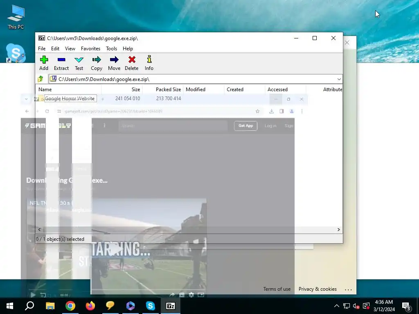The height and width of the screenshot is (314, 419).
Task: Click the Move toolbar icon
Action: pos(114,63)
